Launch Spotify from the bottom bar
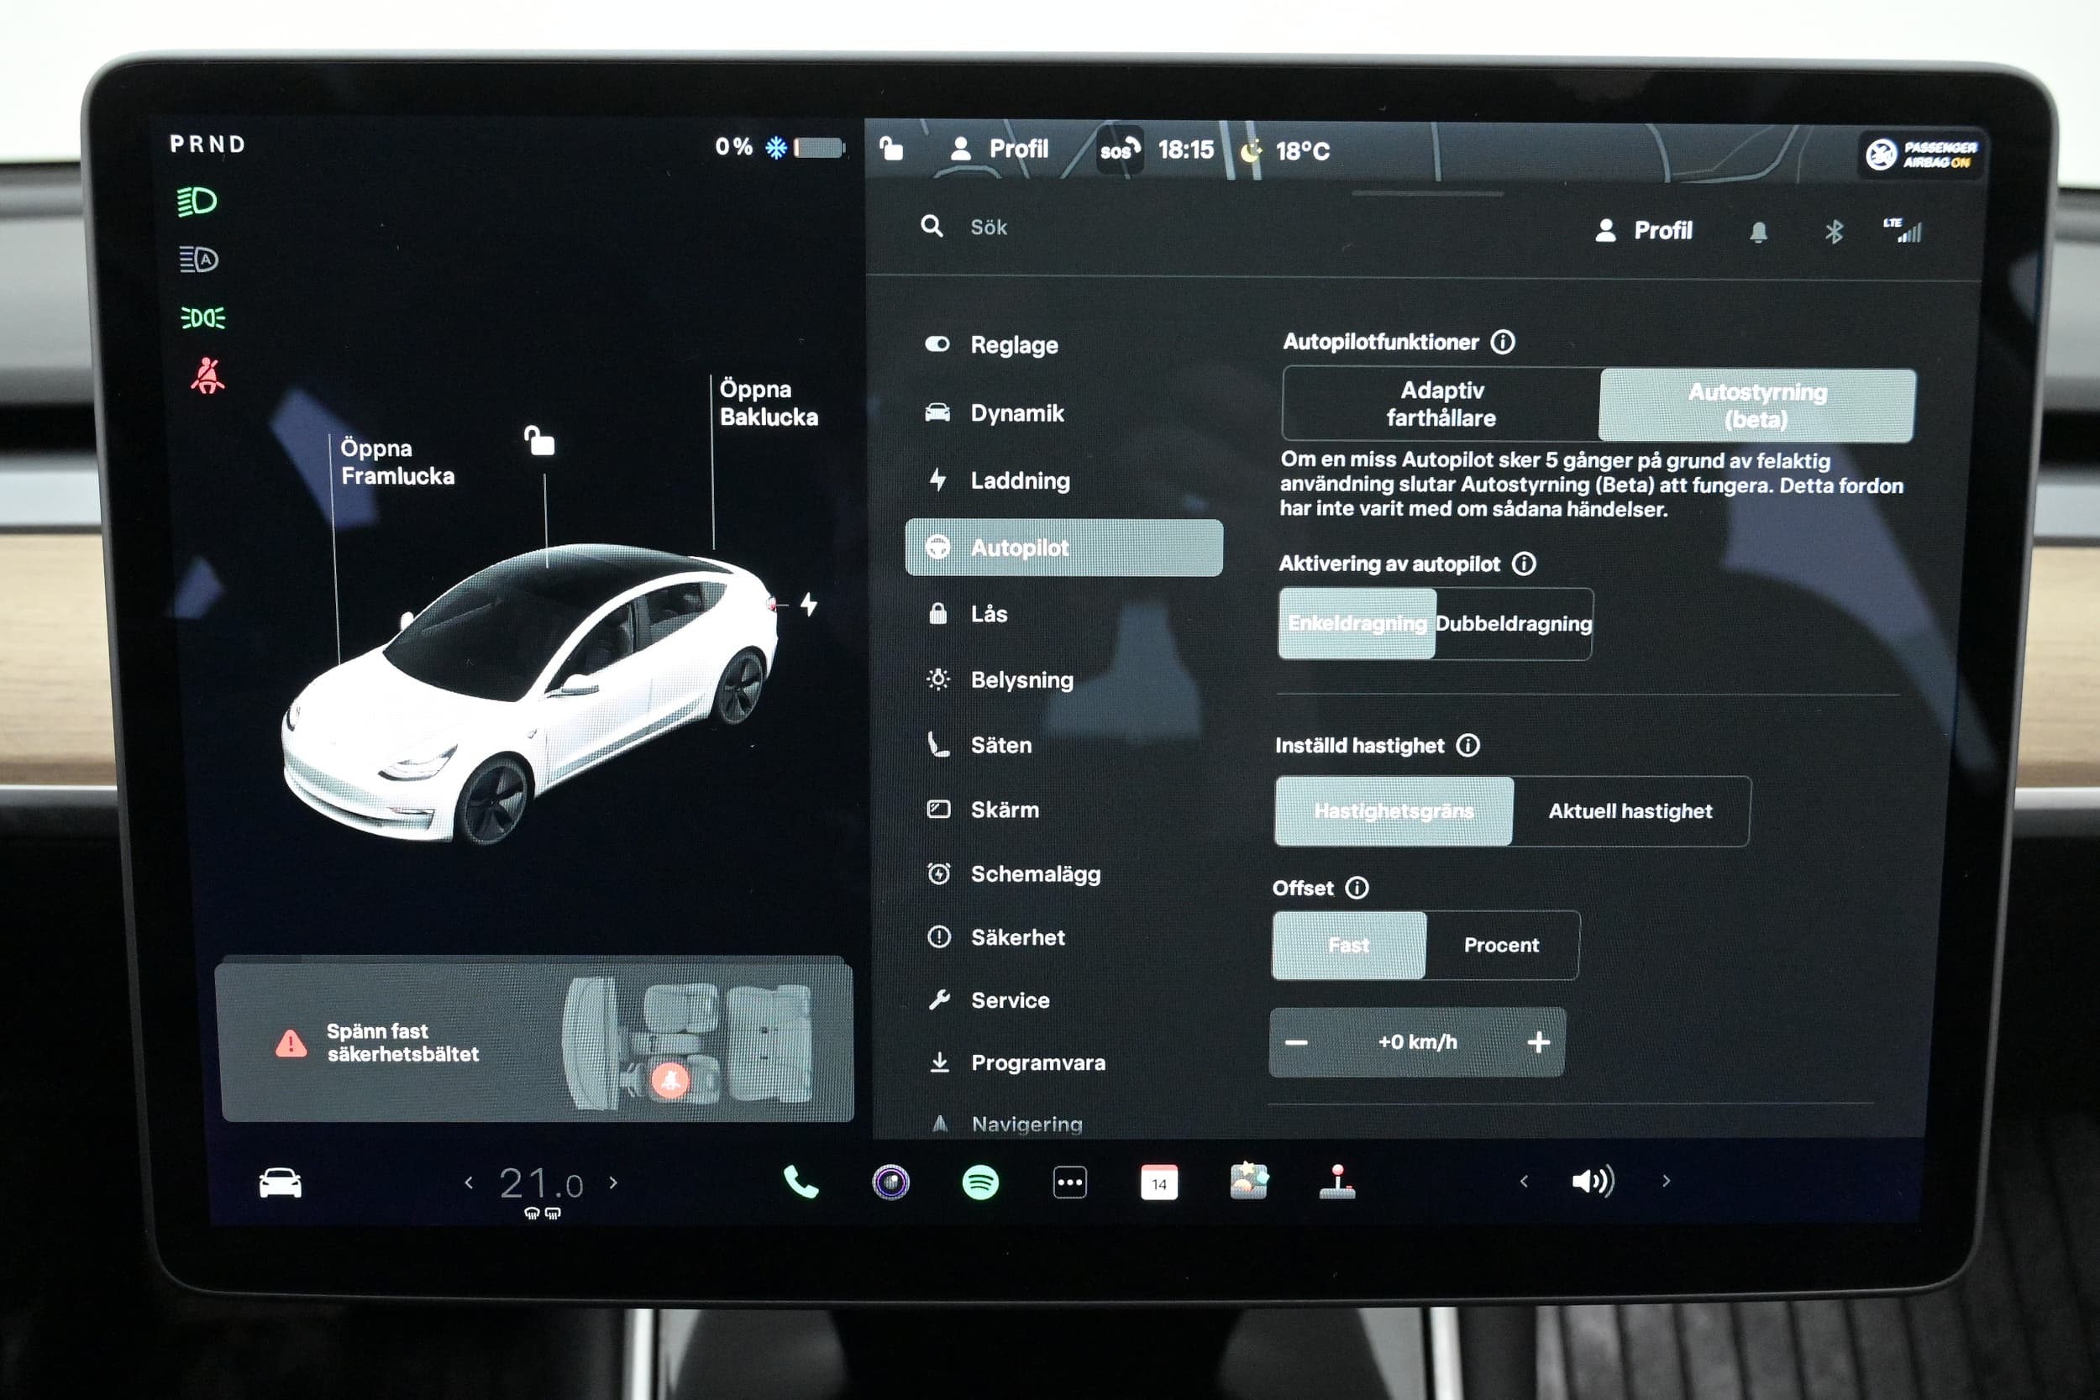This screenshot has height=1400, width=2100. [x=980, y=1183]
